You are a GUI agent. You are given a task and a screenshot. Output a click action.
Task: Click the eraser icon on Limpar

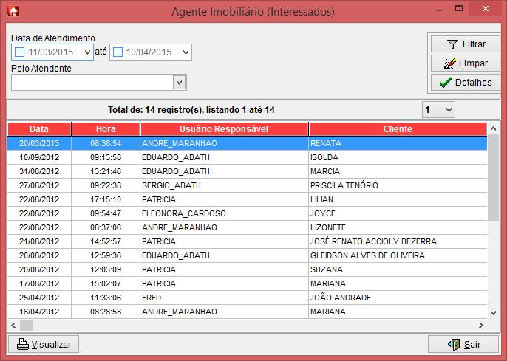click(x=445, y=63)
